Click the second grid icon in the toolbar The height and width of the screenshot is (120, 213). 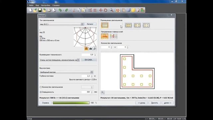tap(95, 10)
